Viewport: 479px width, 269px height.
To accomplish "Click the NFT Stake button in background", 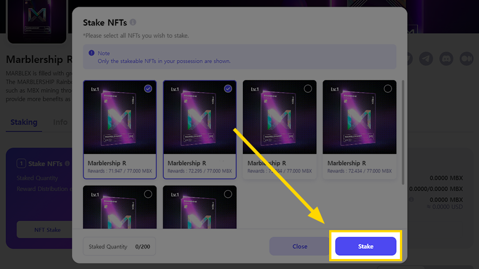I will click(x=47, y=230).
